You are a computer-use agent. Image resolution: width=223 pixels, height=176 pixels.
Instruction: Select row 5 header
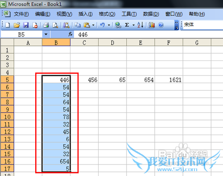(7, 80)
